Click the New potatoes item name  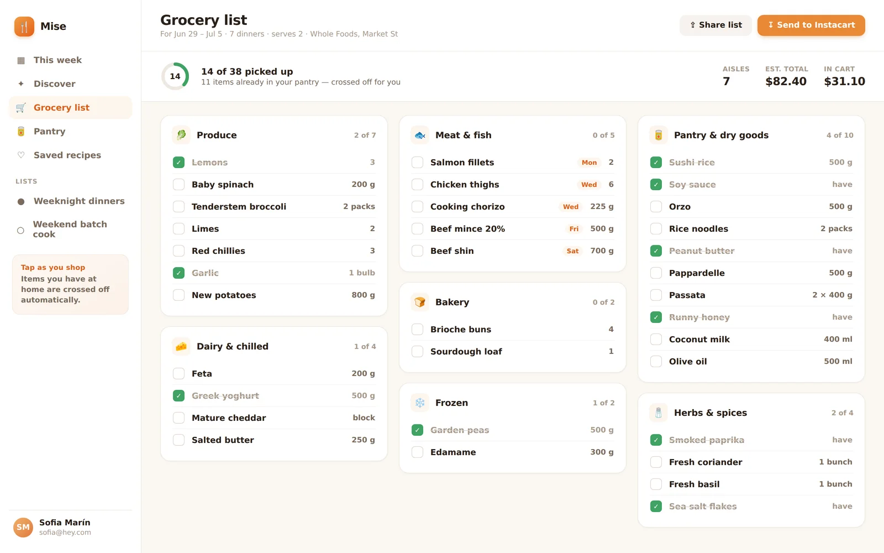point(224,295)
